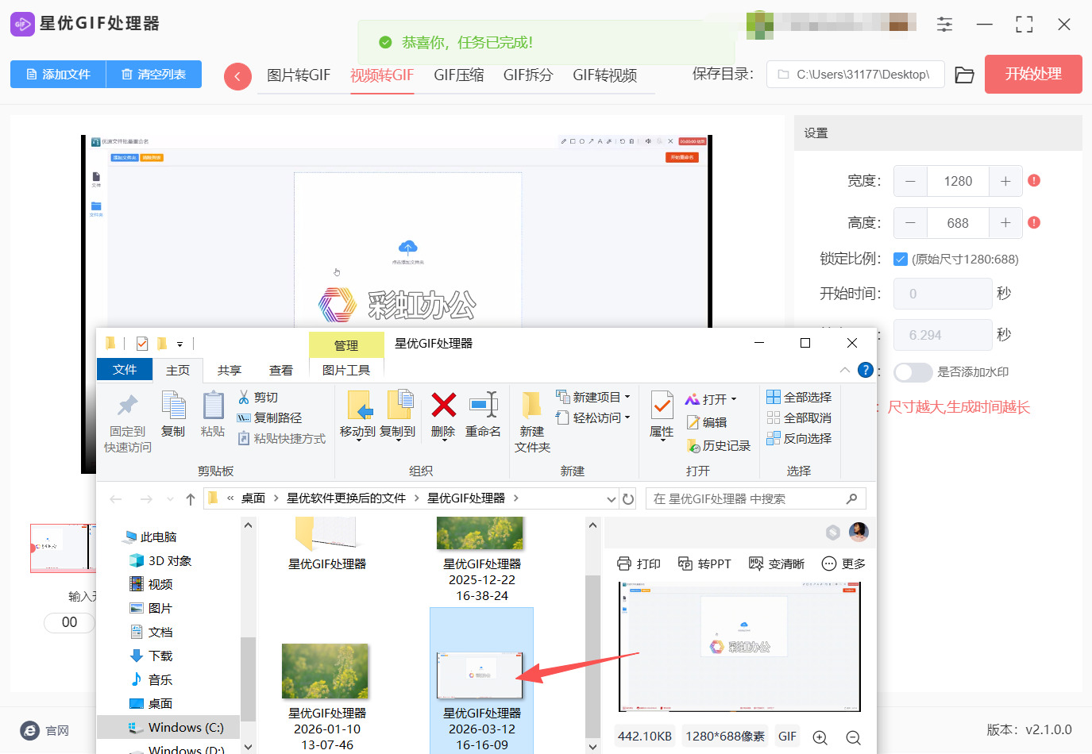Image resolution: width=1092 pixels, height=754 pixels.
Task: Open the blue help icon in Explorer
Action: coord(866,370)
